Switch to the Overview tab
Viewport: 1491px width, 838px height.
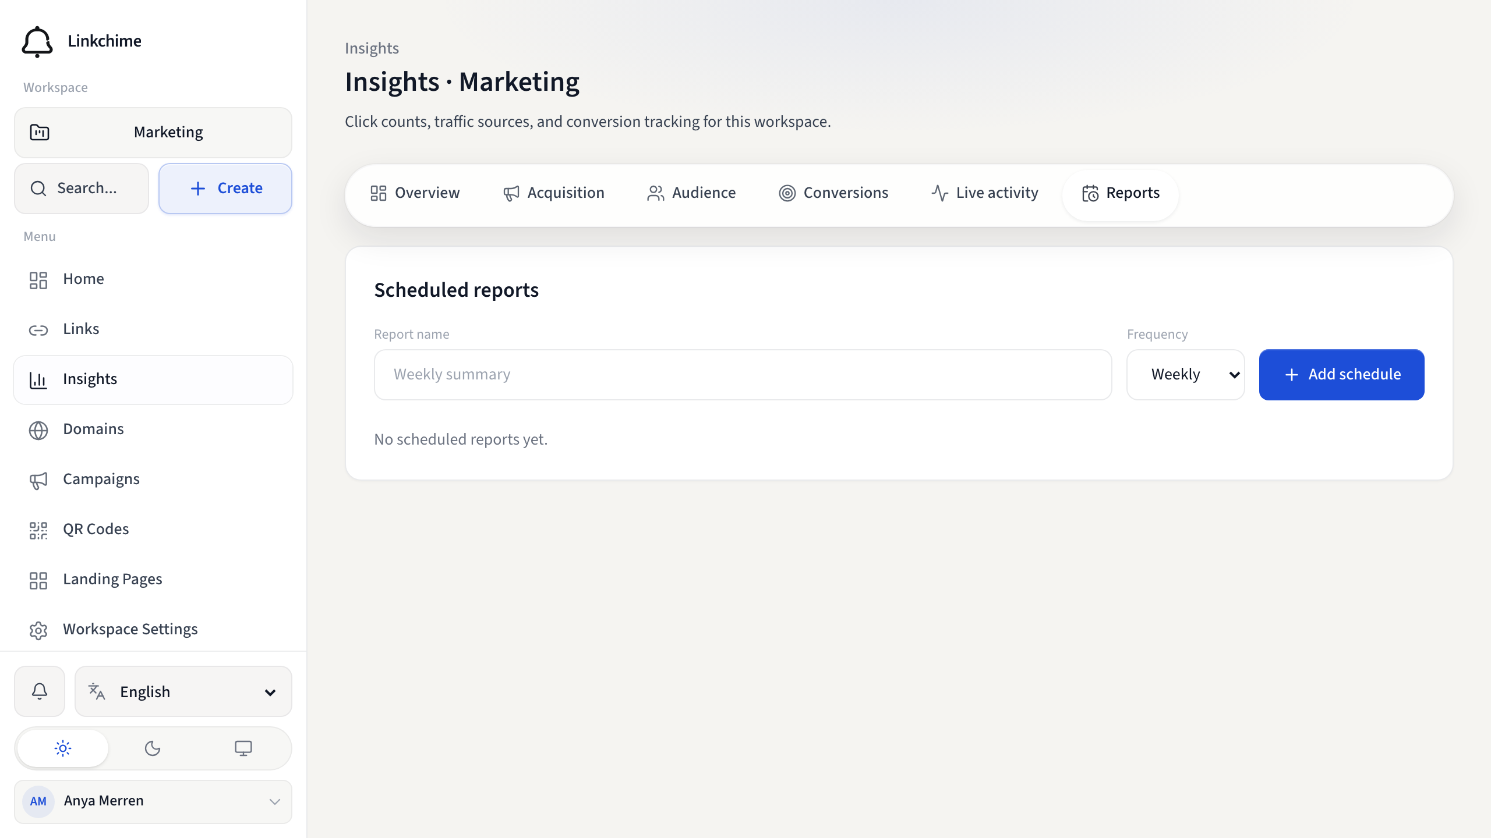pyautogui.click(x=415, y=193)
